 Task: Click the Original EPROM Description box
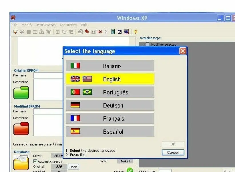48,90
